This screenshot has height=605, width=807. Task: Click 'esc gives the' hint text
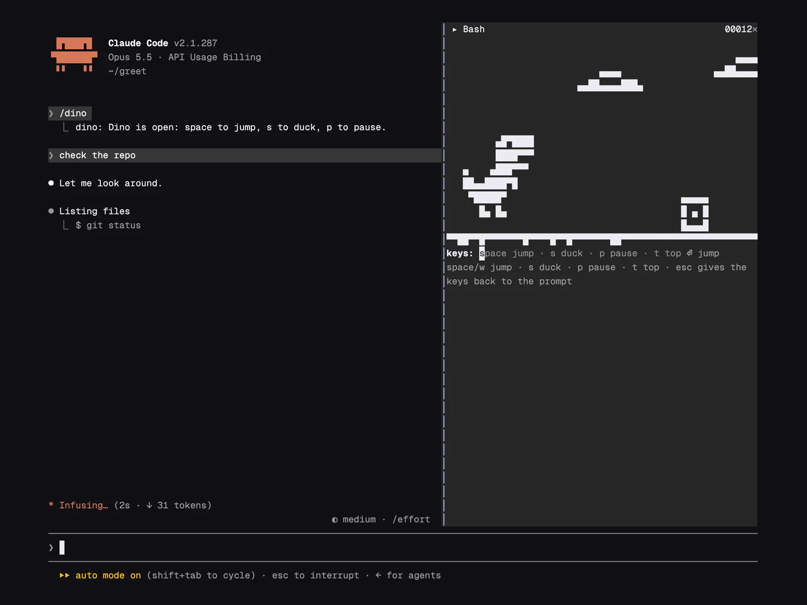pyautogui.click(x=711, y=267)
